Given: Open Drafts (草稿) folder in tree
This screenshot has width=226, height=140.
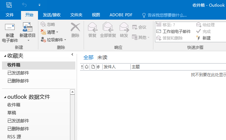Looking at the screenshot, I should point(12,113).
